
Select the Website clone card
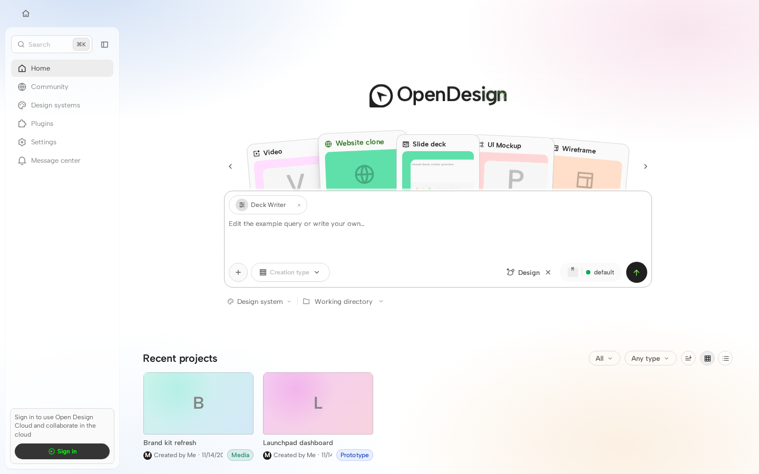(358, 160)
